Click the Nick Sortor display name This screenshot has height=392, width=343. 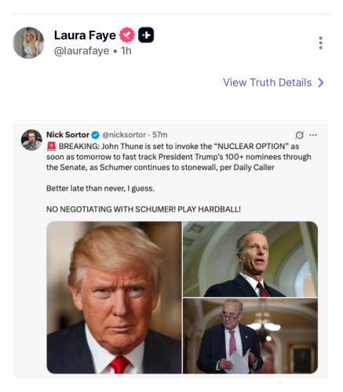(x=68, y=135)
